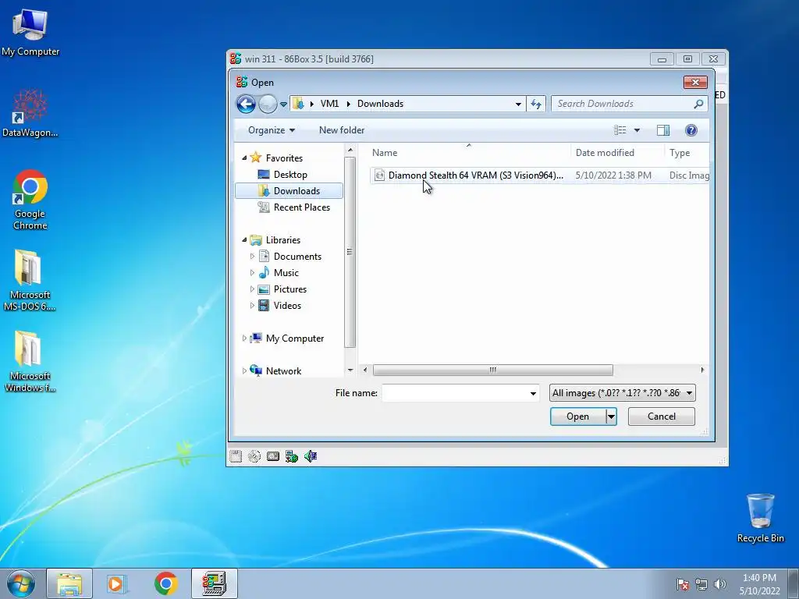Collapse the Favorites group

coord(244,158)
